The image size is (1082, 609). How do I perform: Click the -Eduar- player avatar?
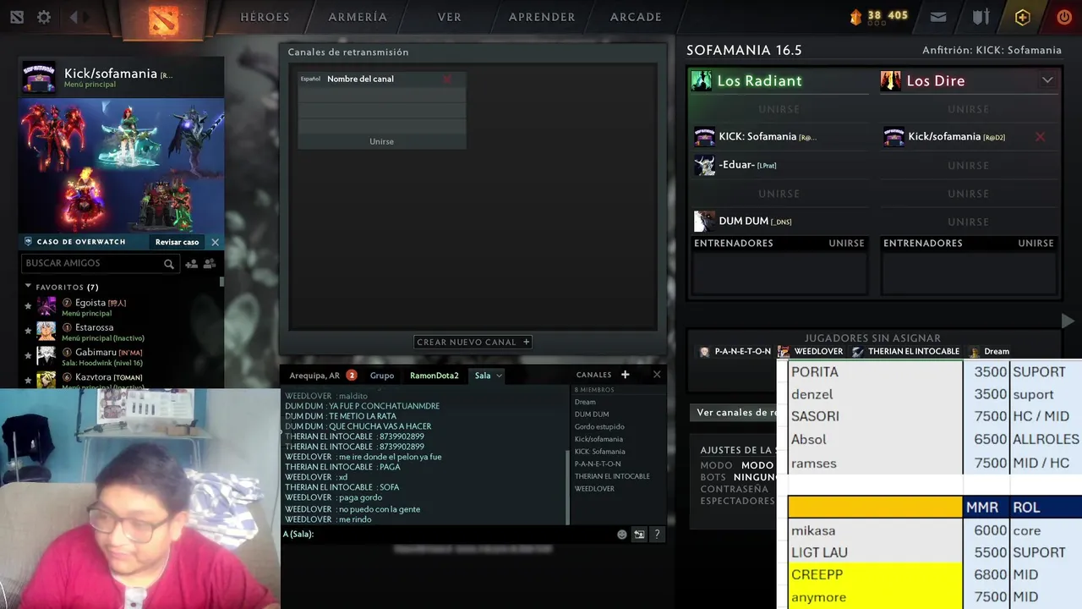point(704,165)
